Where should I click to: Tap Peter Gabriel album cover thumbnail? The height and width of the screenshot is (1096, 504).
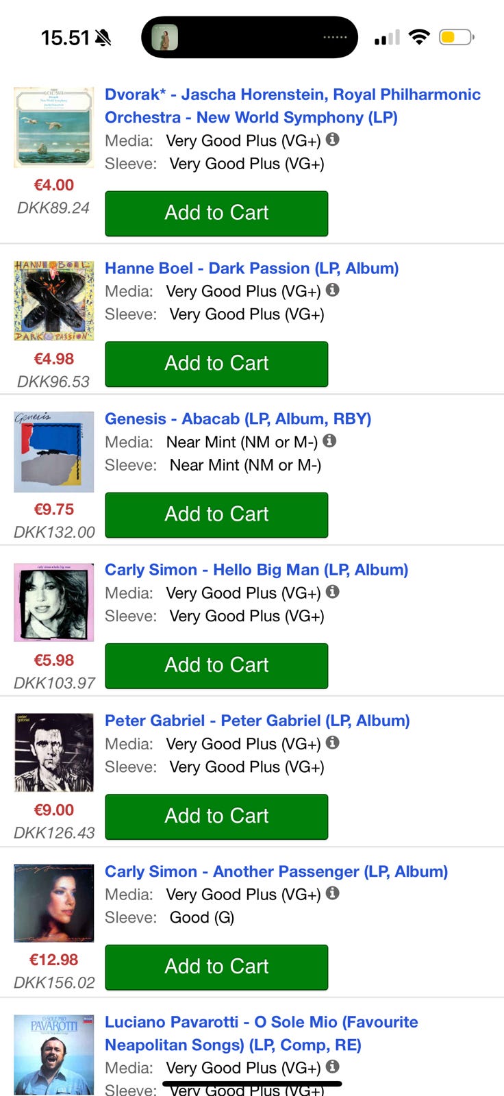54,752
